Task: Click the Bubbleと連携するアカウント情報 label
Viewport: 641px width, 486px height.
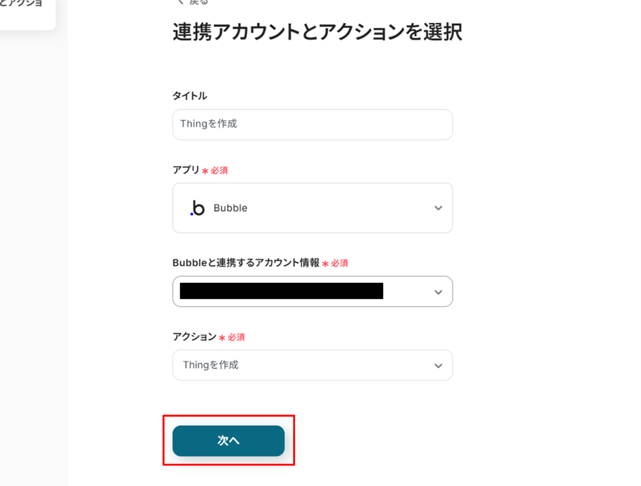Action: point(246,263)
